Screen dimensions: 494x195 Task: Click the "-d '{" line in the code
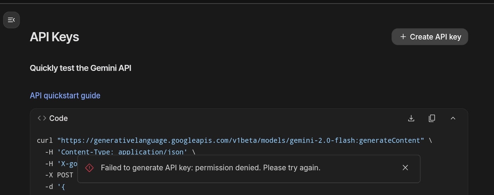click(x=55, y=187)
